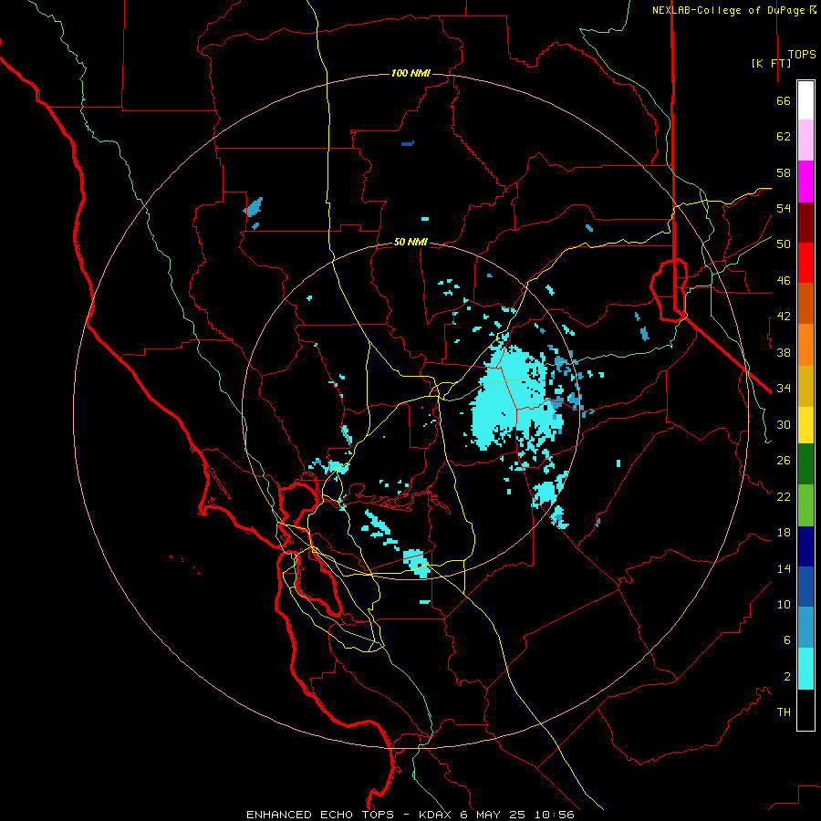Click the "100 NMI" range ring label
This screenshot has width=821, height=821.
pyautogui.click(x=410, y=73)
